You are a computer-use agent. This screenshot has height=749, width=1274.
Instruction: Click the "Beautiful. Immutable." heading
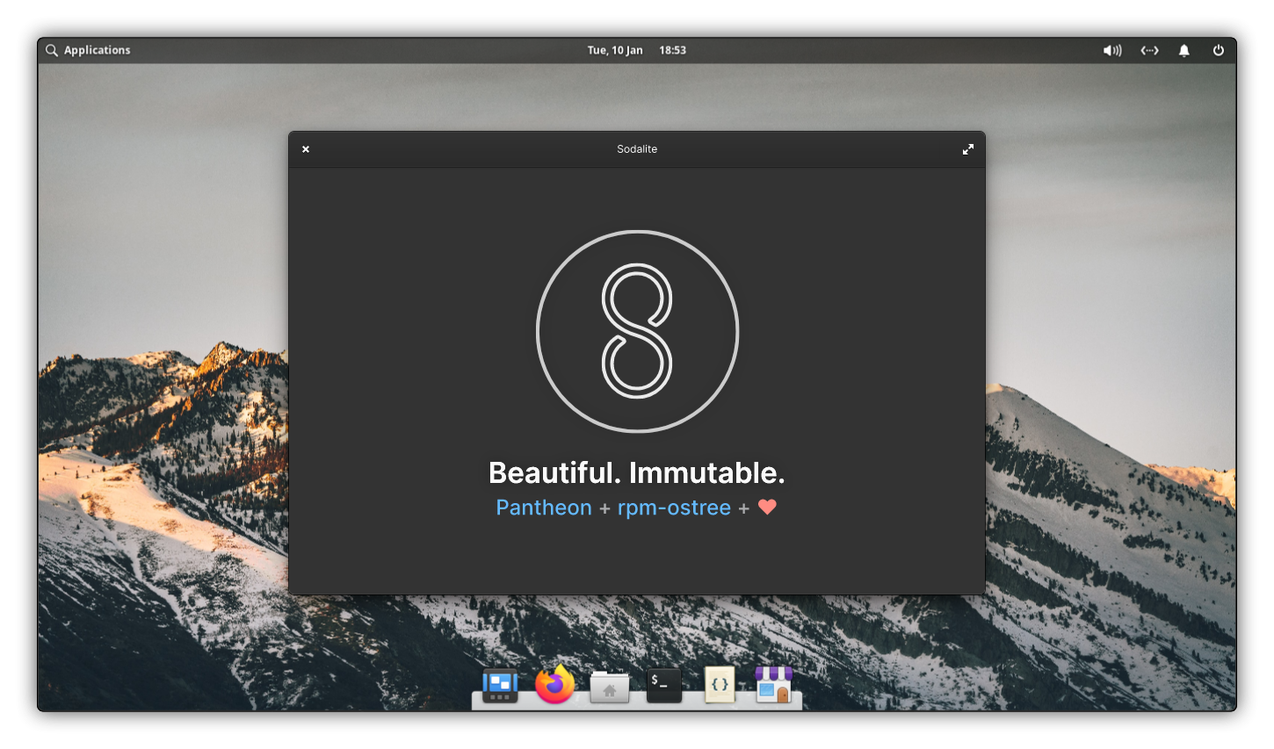point(636,472)
